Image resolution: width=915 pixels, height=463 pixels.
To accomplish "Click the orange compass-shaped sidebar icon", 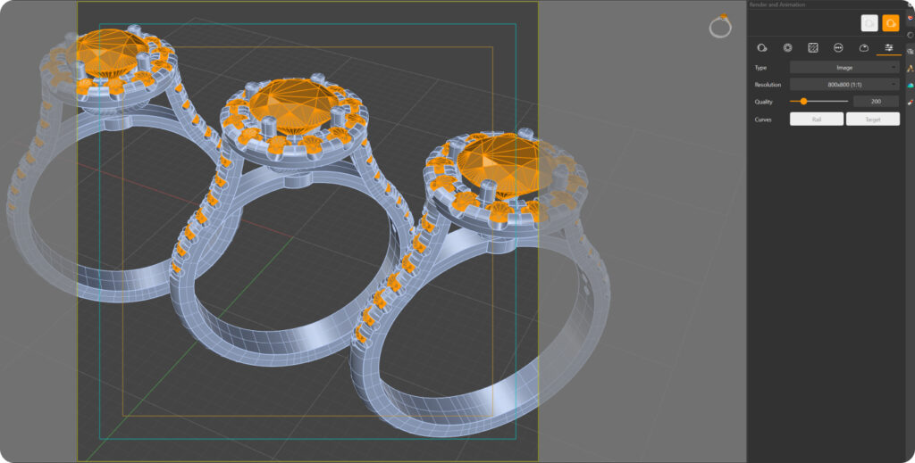I will 910,68.
